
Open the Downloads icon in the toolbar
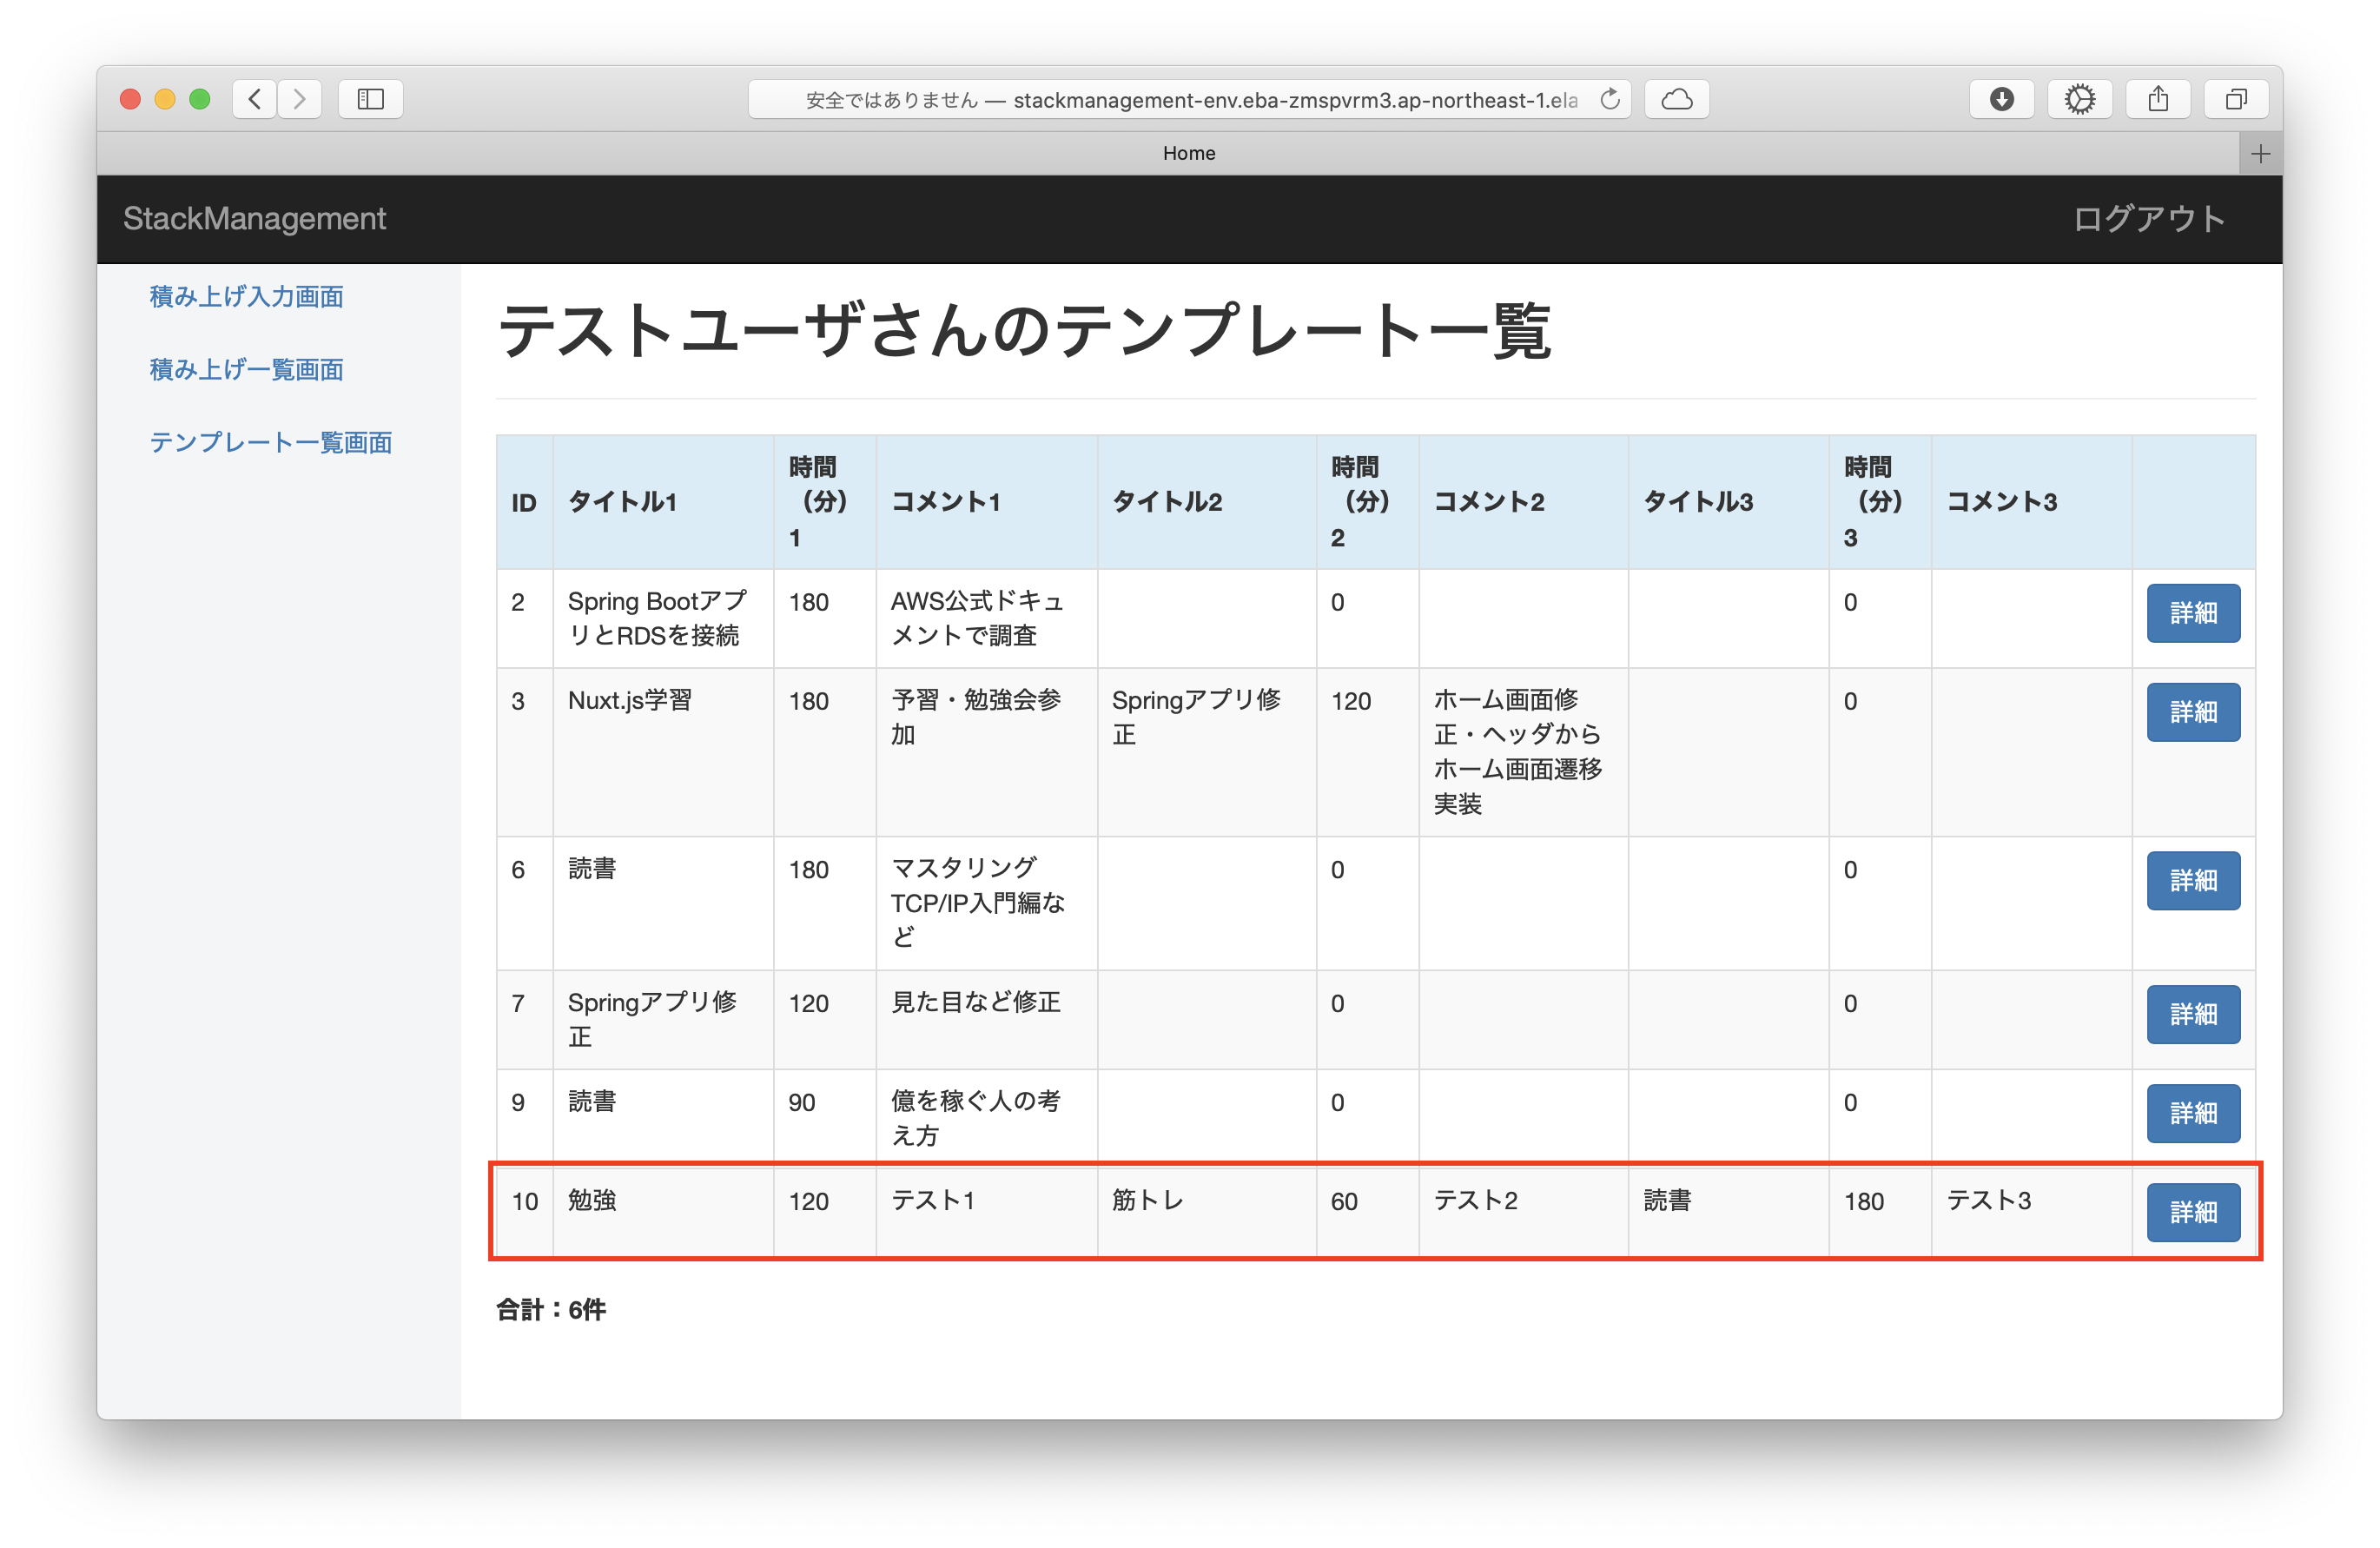click(x=2001, y=99)
